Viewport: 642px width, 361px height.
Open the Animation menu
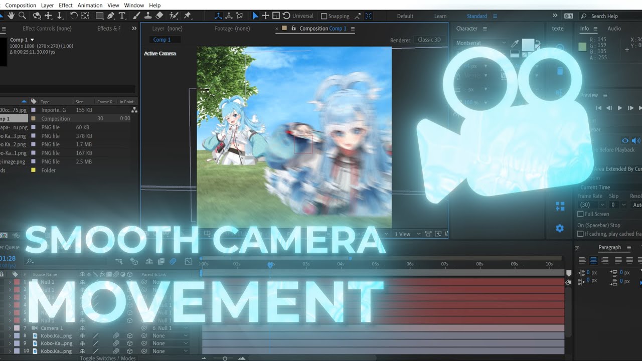90,6
